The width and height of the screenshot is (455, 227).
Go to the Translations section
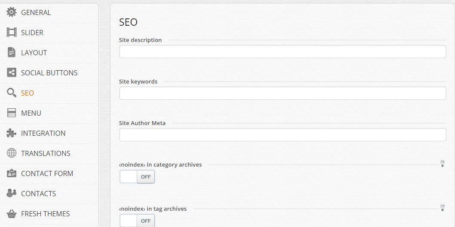46,153
